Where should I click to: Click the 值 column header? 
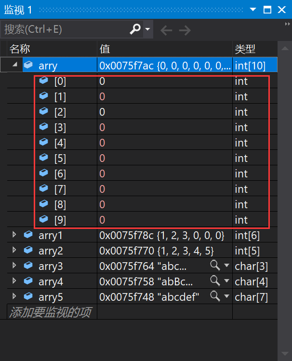point(165,49)
